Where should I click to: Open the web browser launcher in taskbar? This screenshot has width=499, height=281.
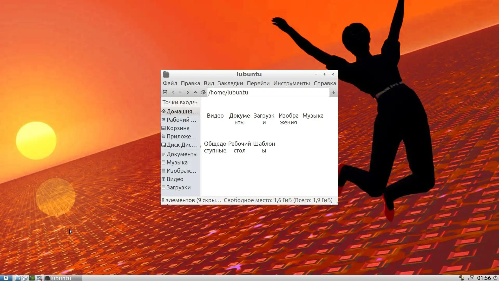pos(25,278)
